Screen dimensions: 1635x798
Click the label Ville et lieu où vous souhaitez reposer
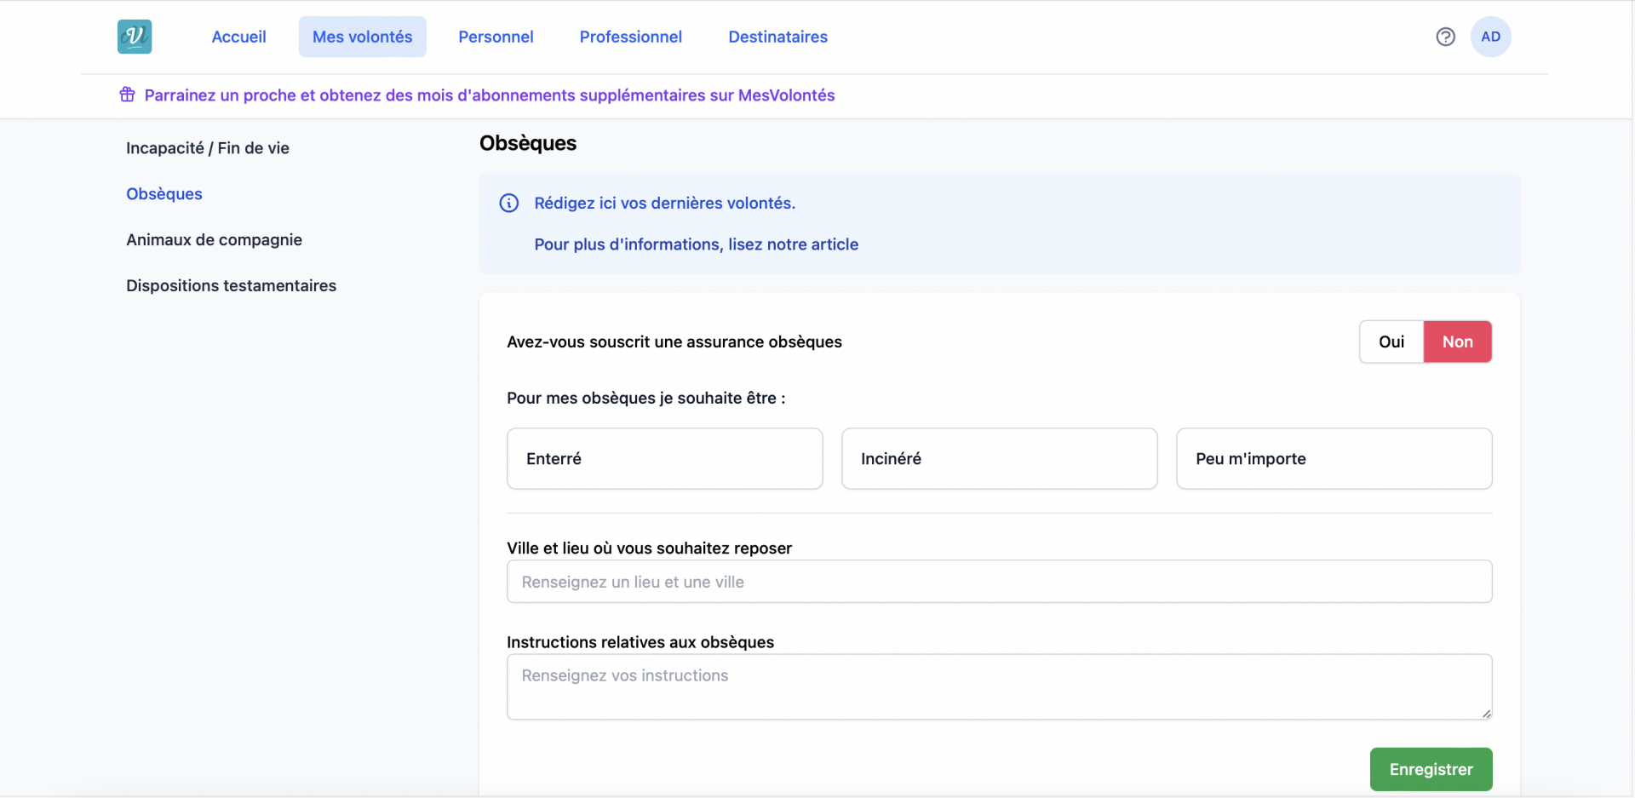649,548
